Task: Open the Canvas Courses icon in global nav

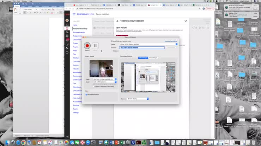Action: [x=67, y=28]
